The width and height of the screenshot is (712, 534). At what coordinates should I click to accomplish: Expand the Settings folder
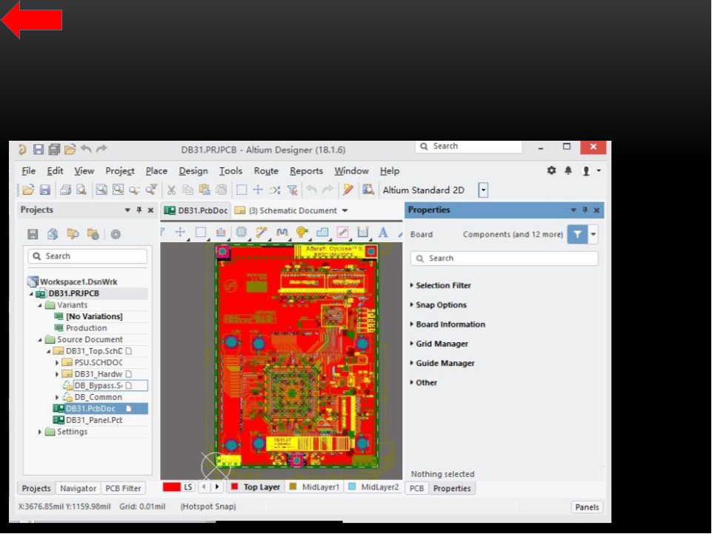[40, 432]
